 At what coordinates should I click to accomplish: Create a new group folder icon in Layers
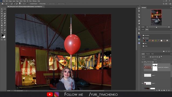(164, 90)
